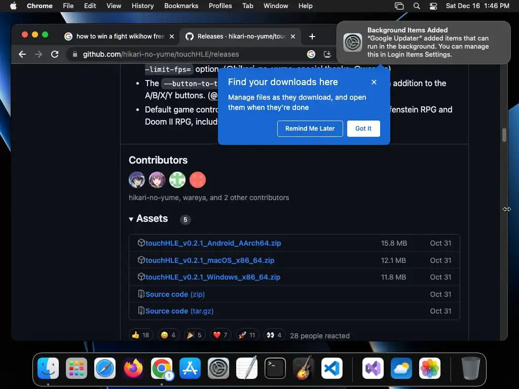The width and height of the screenshot is (519, 389).
Task: Click the Google account icon in address bar
Action: [x=311, y=54]
